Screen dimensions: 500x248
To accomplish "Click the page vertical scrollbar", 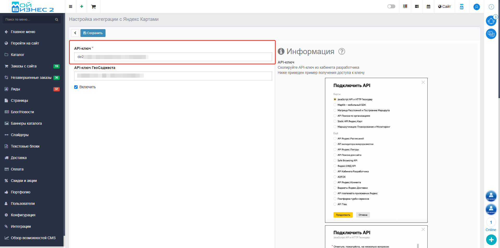I will pos(499,49).
